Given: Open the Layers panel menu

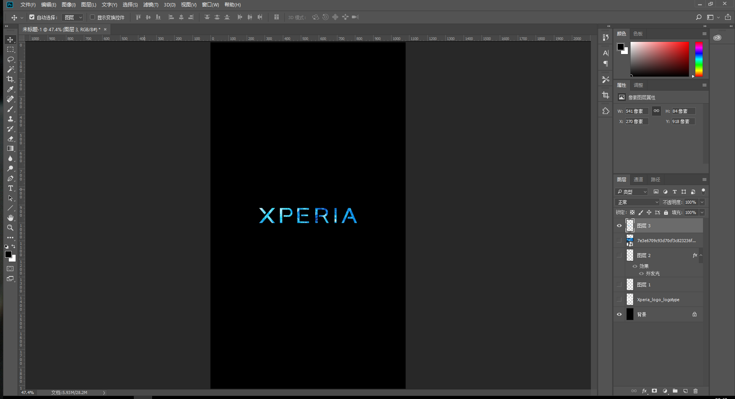Looking at the screenshot, I should pos(705,180).
